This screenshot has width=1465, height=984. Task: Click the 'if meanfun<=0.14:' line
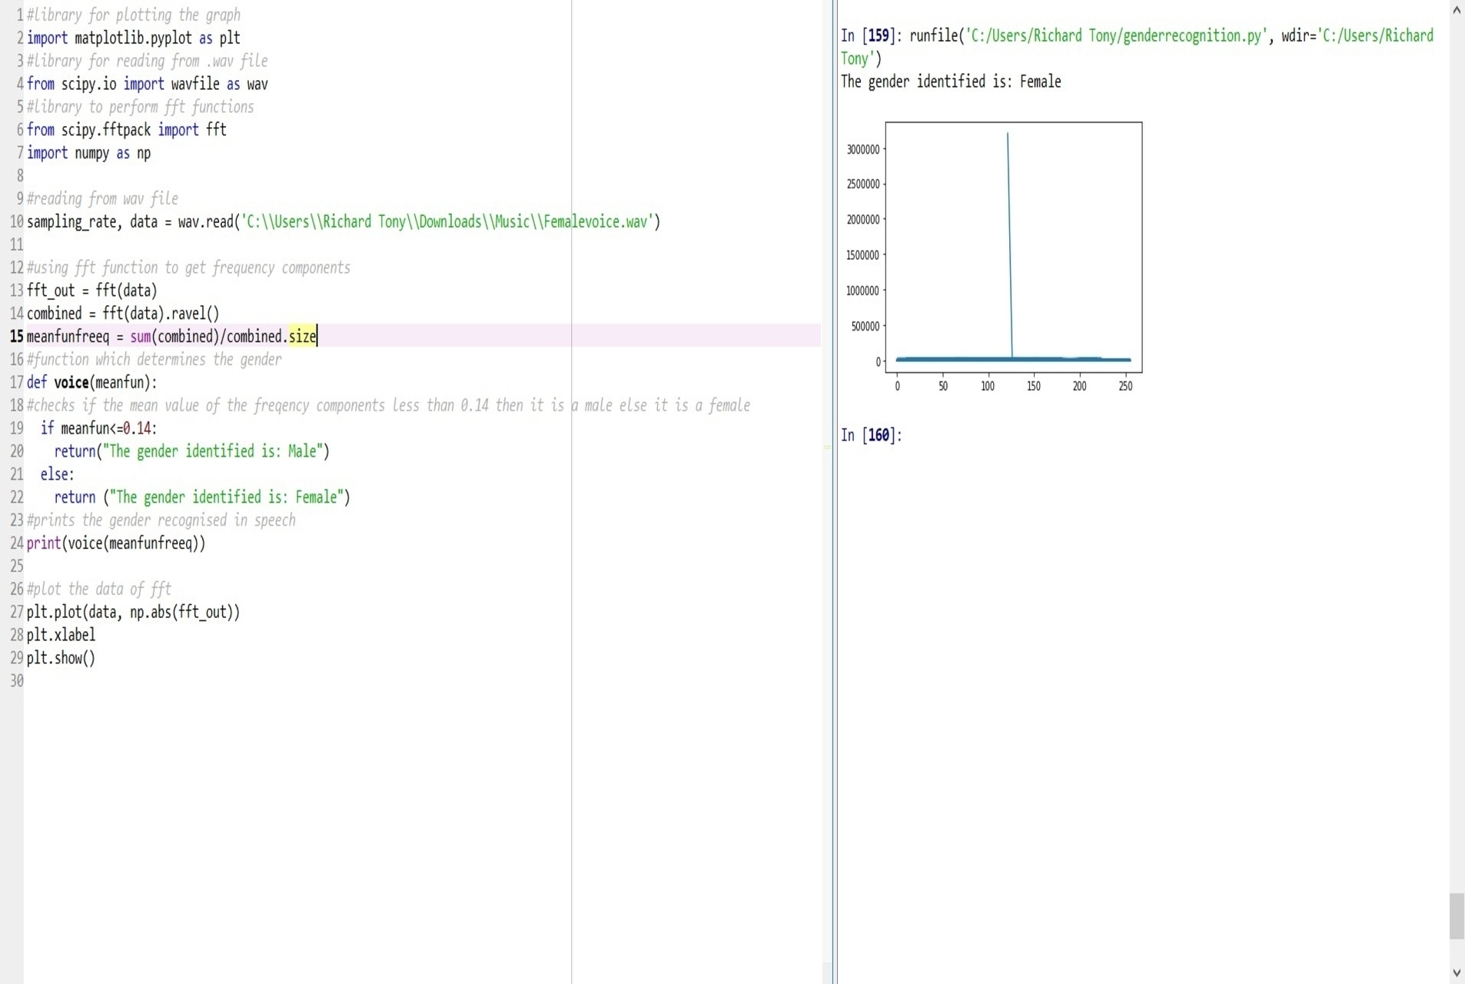[x=98, y=428]
